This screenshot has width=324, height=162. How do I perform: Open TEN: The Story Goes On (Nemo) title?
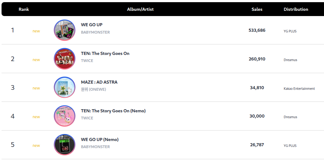[113, 111]
